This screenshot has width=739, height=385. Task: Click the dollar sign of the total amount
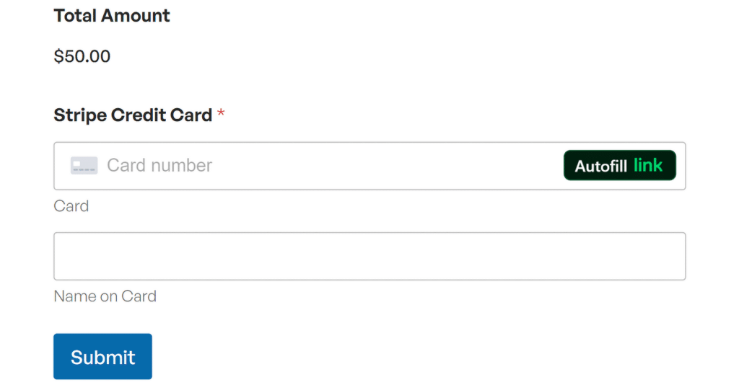click(58, 56)
